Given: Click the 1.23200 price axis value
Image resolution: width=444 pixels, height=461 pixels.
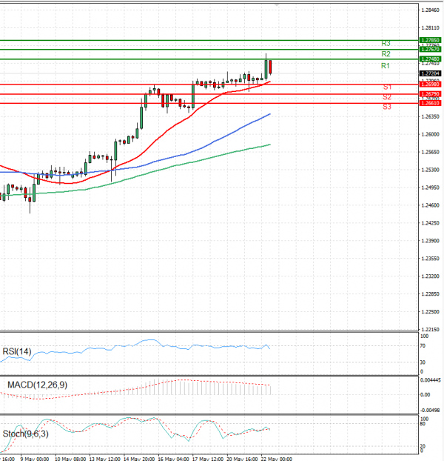Looking at the screenshot, I should pos(430,276).
